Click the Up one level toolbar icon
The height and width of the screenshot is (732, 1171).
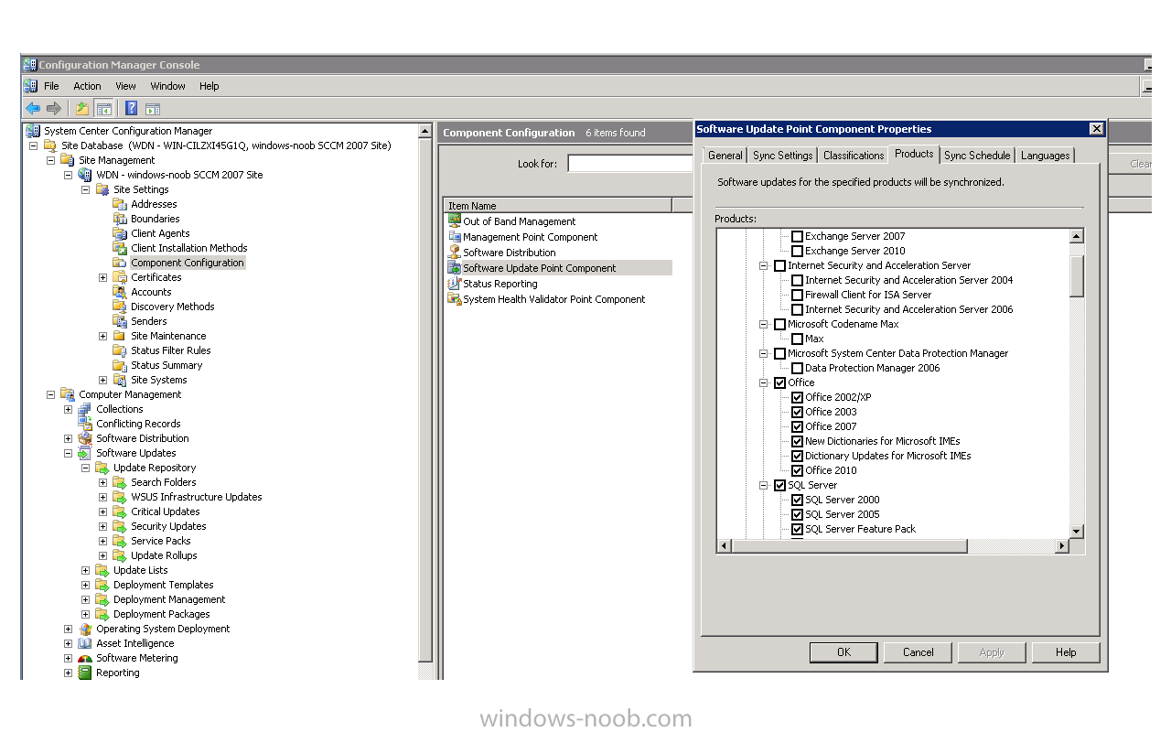click(82, 109)
